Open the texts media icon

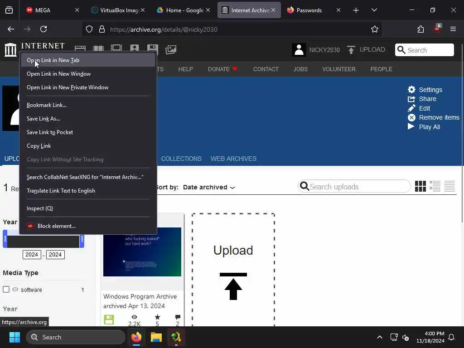[x=98, y=49]
